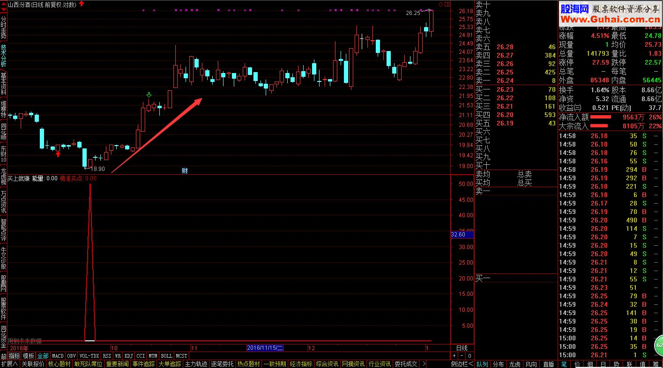Select the 全部 indicator filter
The height and width of the screenshot is (368, 663).
(43, 356)
